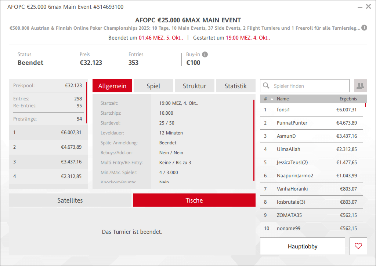Type in the Spieler finden search field
376x266 pixels.
coord(308,86)
